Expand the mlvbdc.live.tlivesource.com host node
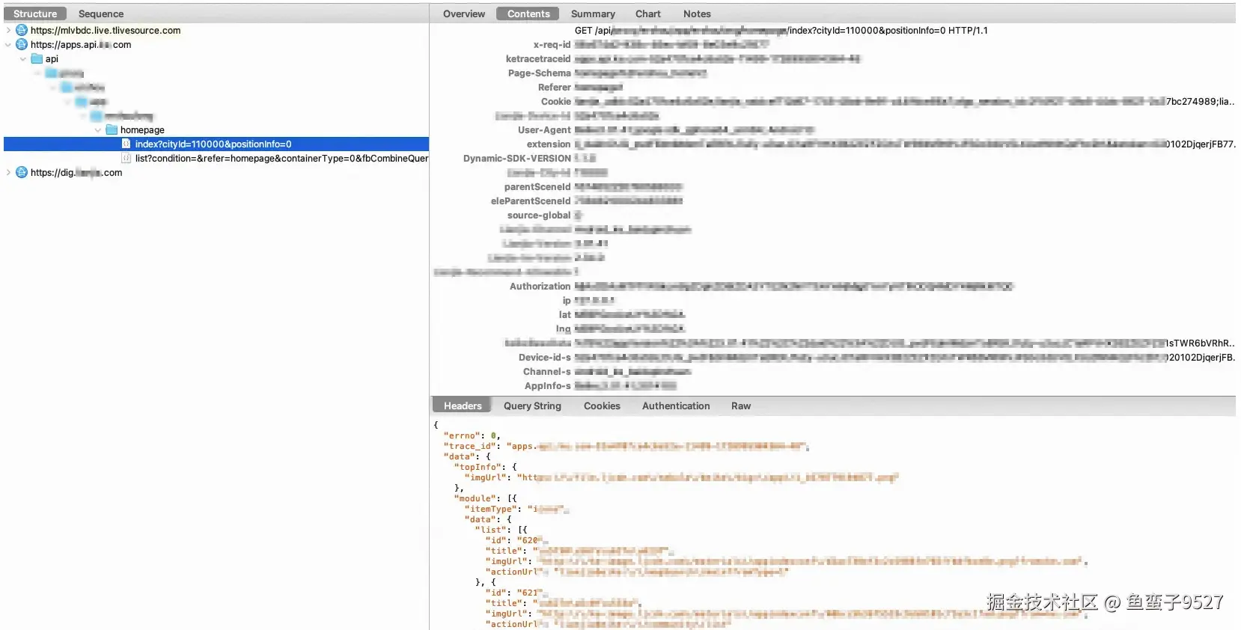Screen dimensions: 1241x630 [8, 31]
